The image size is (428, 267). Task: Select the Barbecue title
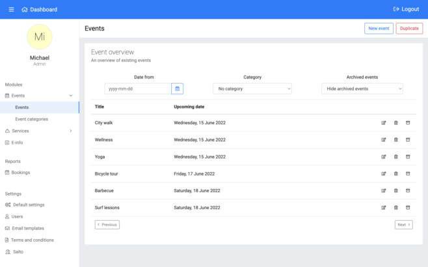point(104,190)
